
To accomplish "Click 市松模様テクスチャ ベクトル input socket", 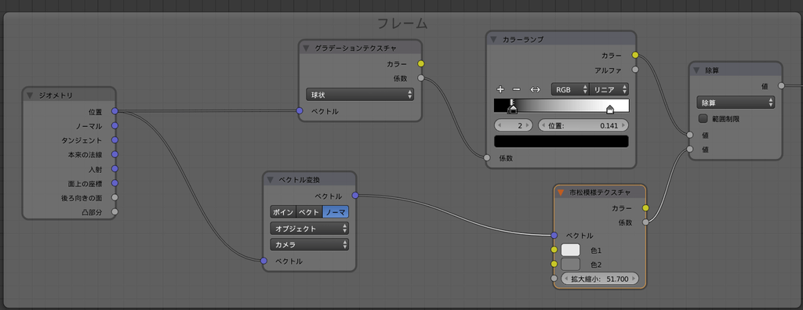I will pos(554,236).
